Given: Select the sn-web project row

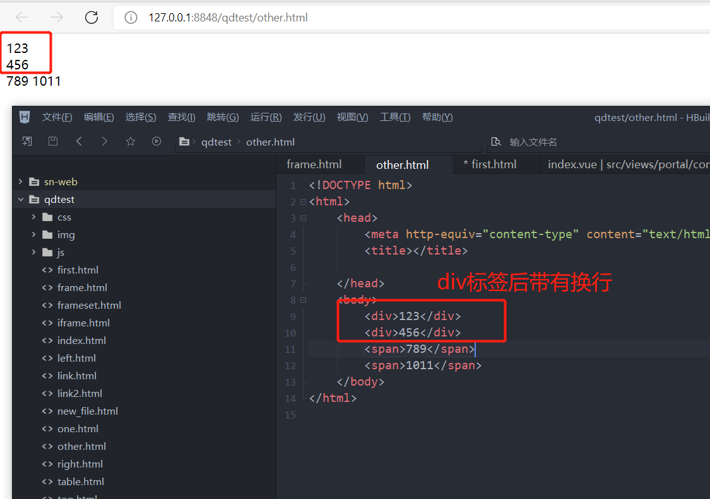Looking at the screenshot, I should tap(144, 181).
